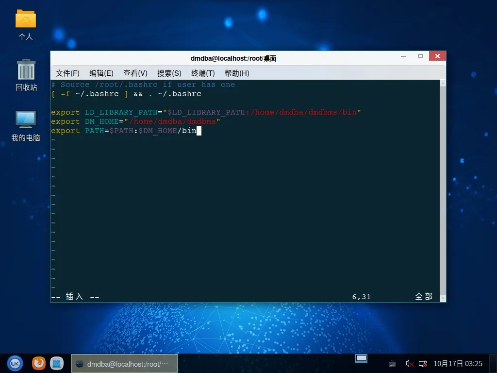497x373 pixels.
Task: Expand the 终端(T) menu
Action: coord(203,73)
